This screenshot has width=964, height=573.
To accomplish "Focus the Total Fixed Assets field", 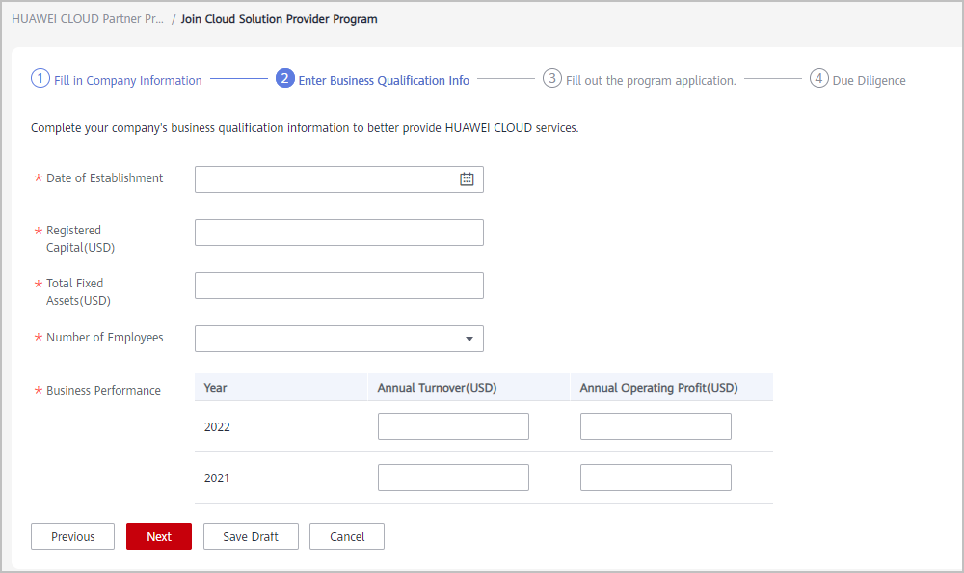I will pyautogui.click(x=339, y=286).
